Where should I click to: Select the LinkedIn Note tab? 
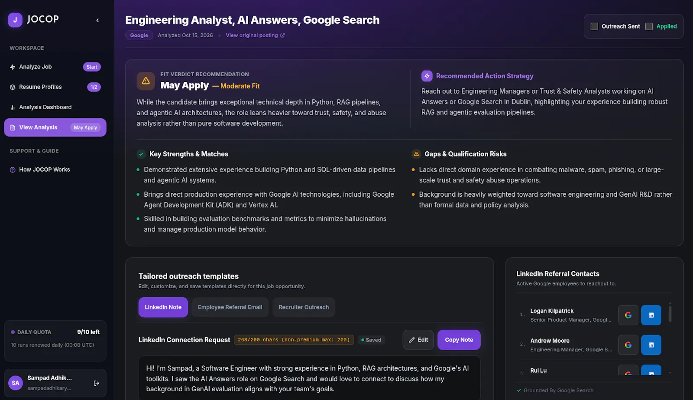point(163,307)
